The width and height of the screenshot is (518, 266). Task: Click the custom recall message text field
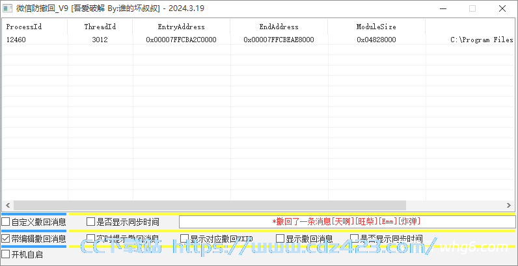348,221
